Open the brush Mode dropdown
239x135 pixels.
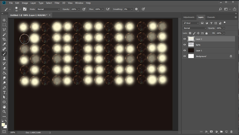pos(48,9)
